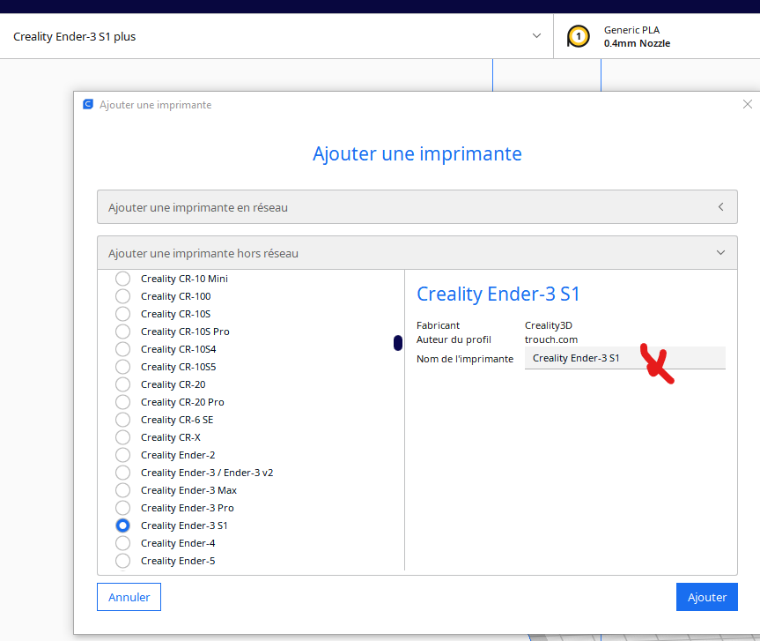
Task: Choose Creality CR-10S Pro printer
Action: pos(122,332)
